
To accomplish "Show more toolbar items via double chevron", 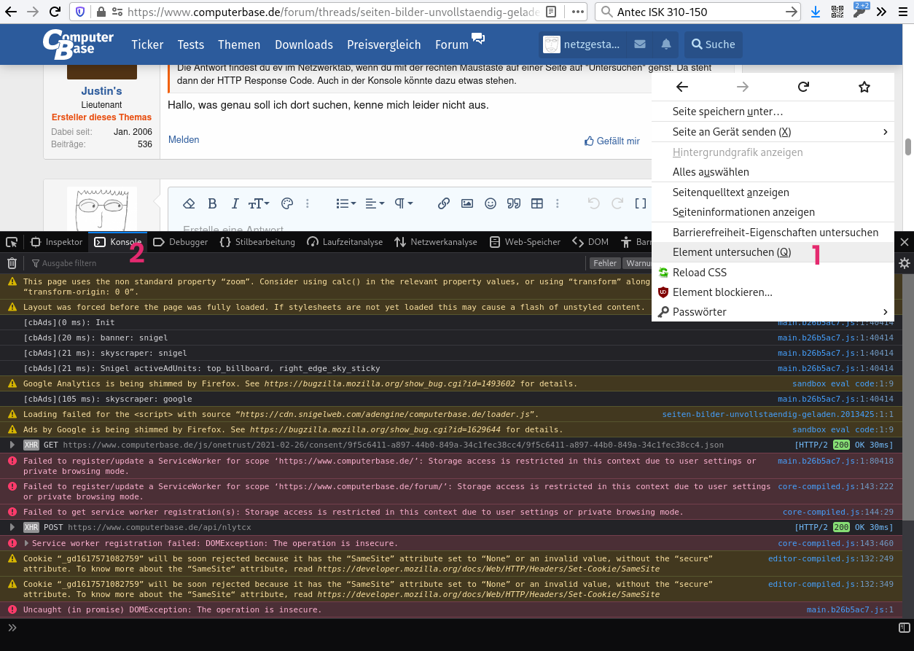I will tap(881, 12).
